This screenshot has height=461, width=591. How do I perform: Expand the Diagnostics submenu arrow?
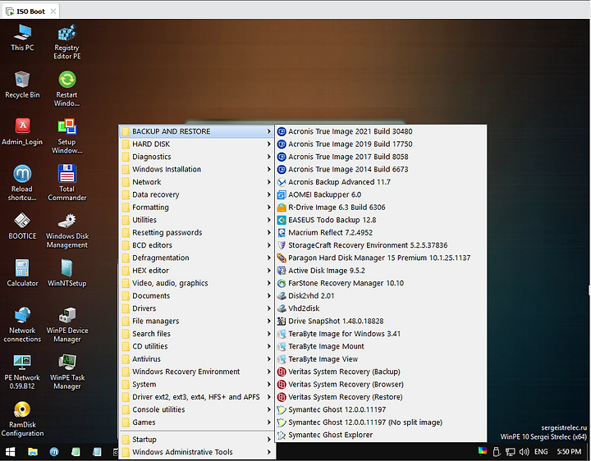click(268, 157)
